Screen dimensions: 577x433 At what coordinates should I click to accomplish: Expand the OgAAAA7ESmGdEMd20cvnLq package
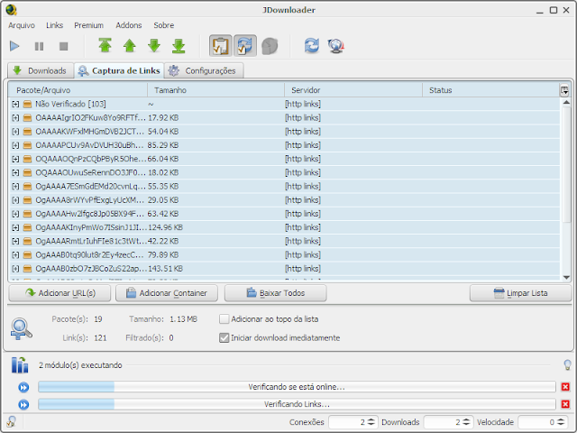tap(15, 187)
